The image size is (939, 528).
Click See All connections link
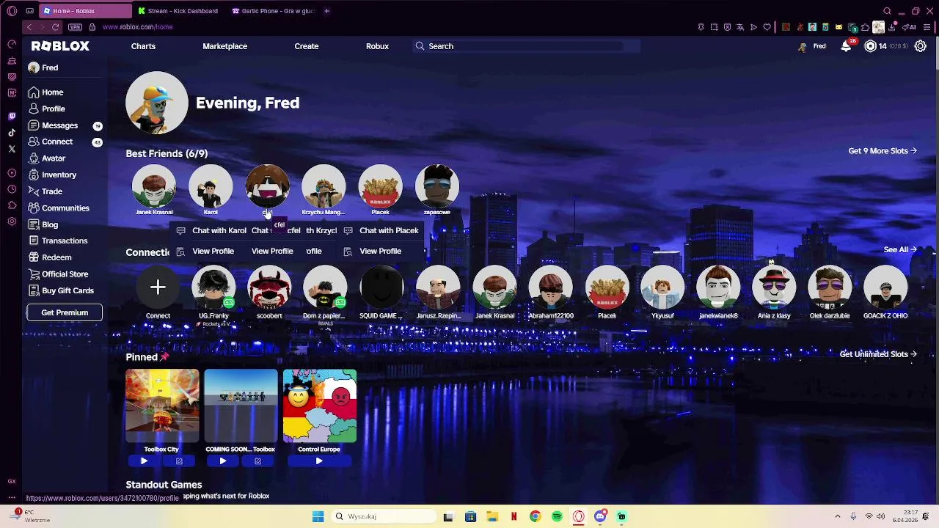pyautogui.click(x=900, y=250)
